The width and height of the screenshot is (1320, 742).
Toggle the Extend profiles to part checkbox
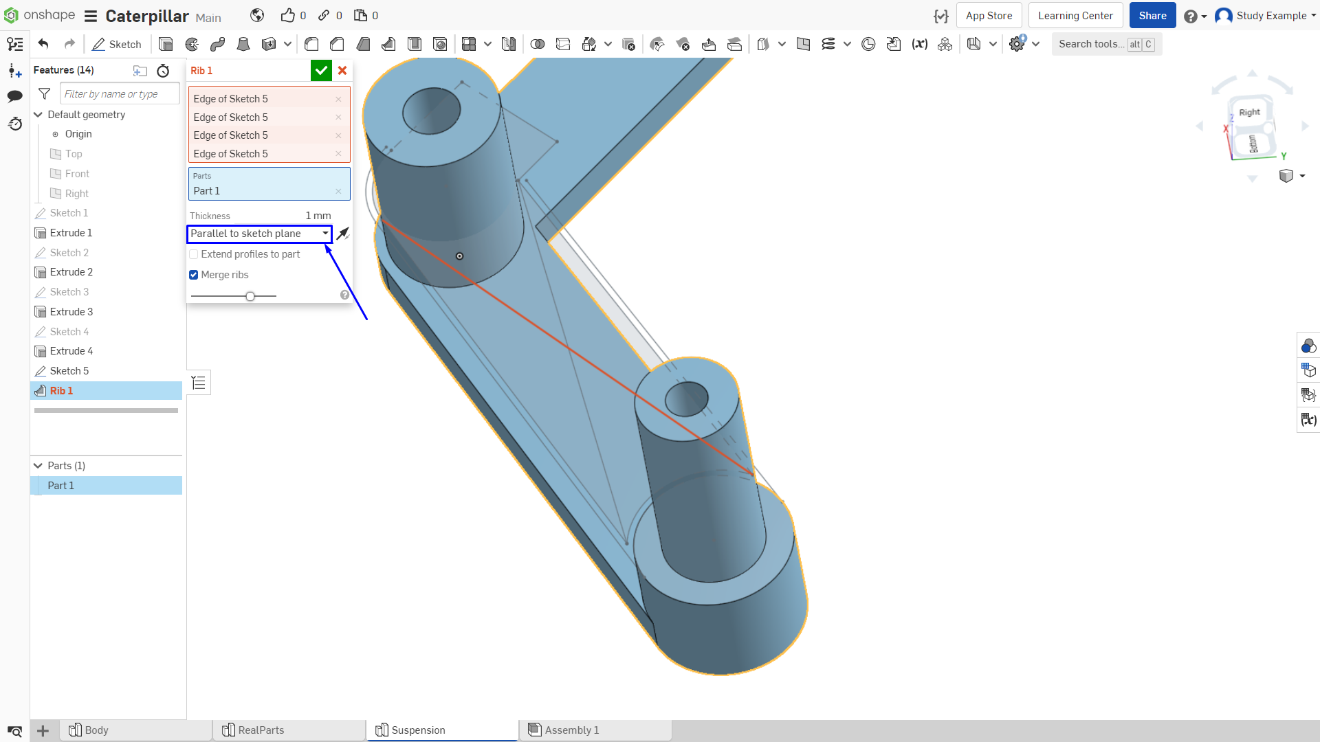coord(194,254)
